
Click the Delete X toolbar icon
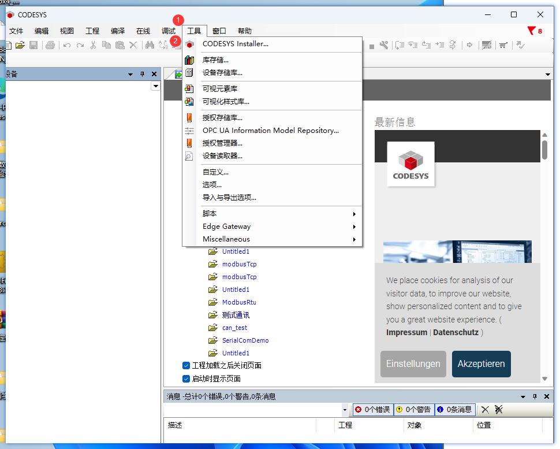(133, 45)
